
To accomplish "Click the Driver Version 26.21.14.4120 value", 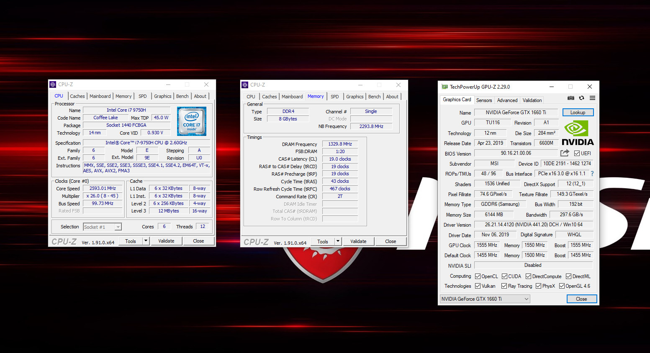I will tap(534, 225).
